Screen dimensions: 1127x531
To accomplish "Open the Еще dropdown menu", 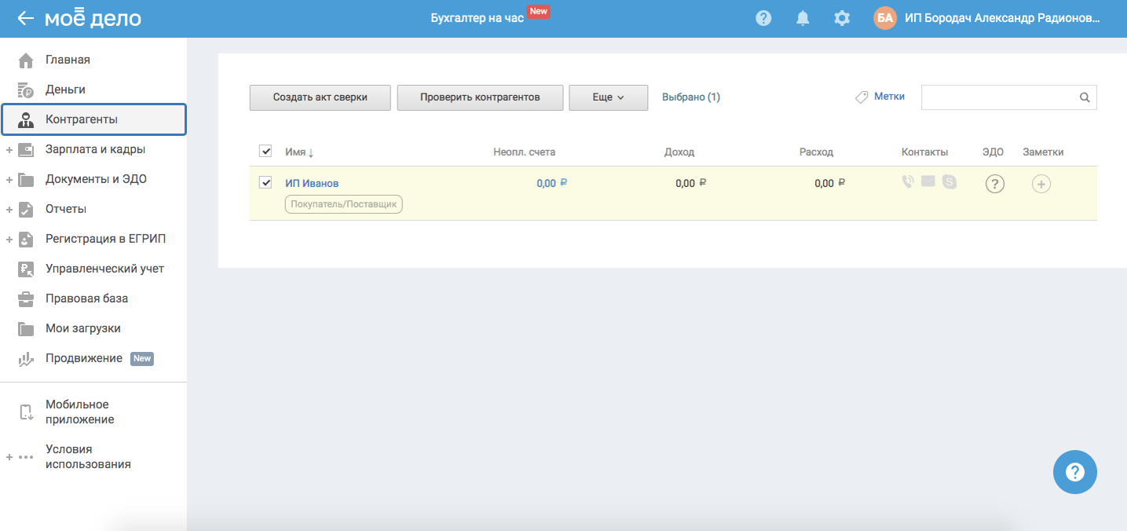I will pos(608,97).
